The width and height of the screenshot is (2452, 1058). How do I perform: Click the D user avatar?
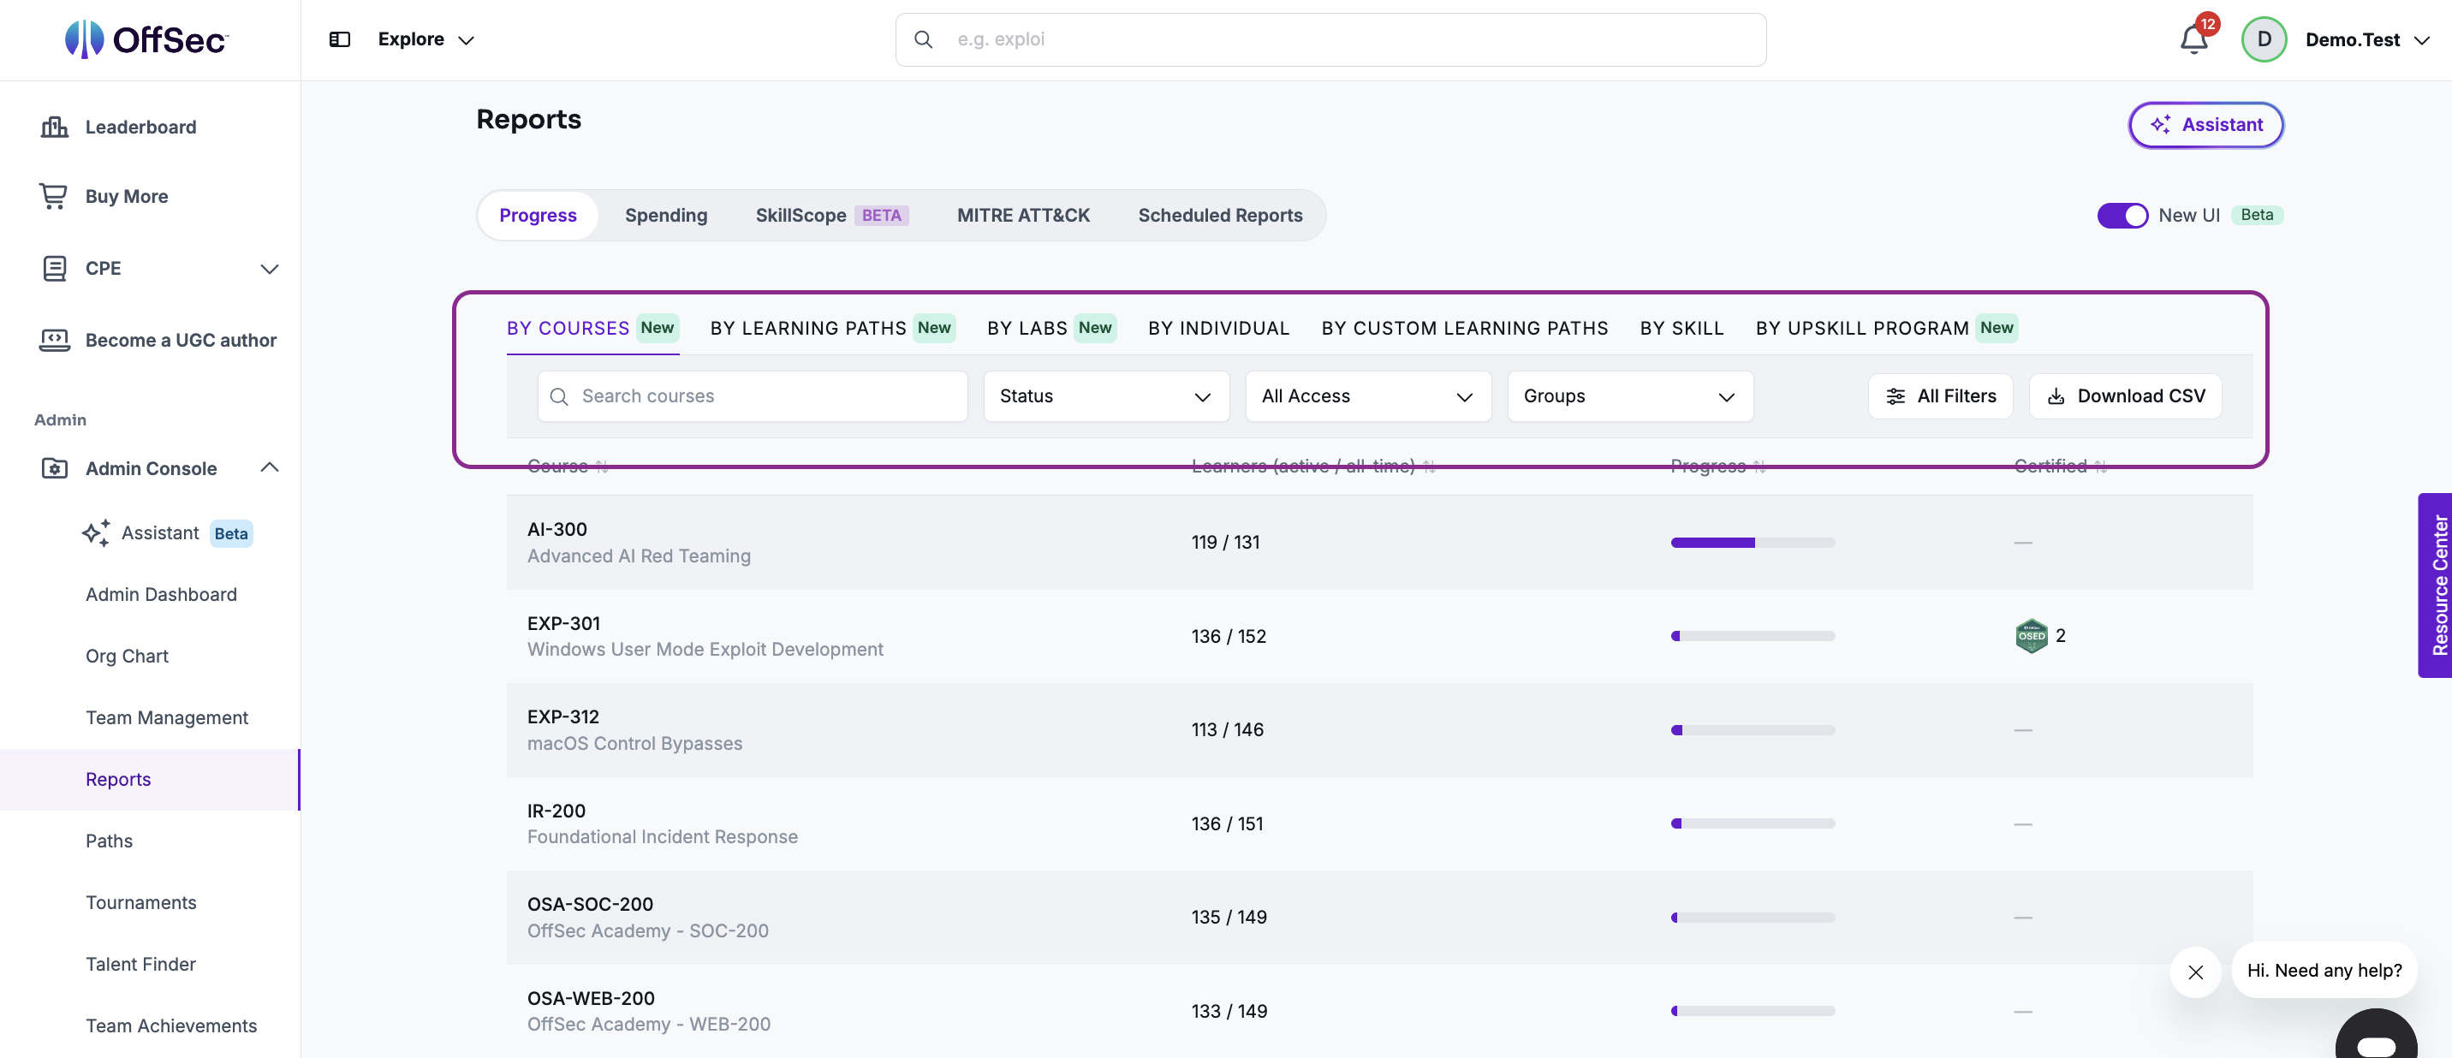pyautogui.click(x=2265, y=39)
